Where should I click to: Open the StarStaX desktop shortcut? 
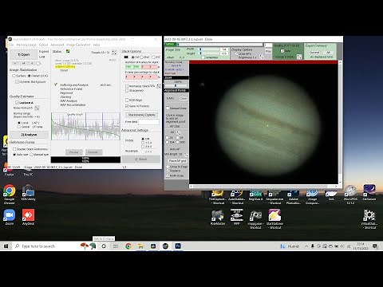pos(274,219)
